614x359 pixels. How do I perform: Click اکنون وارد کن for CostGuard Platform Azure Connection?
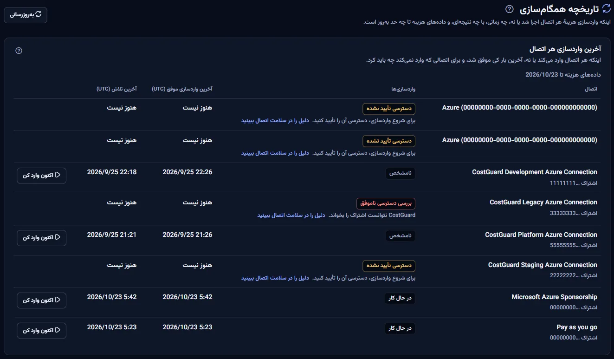pos(42,238)
